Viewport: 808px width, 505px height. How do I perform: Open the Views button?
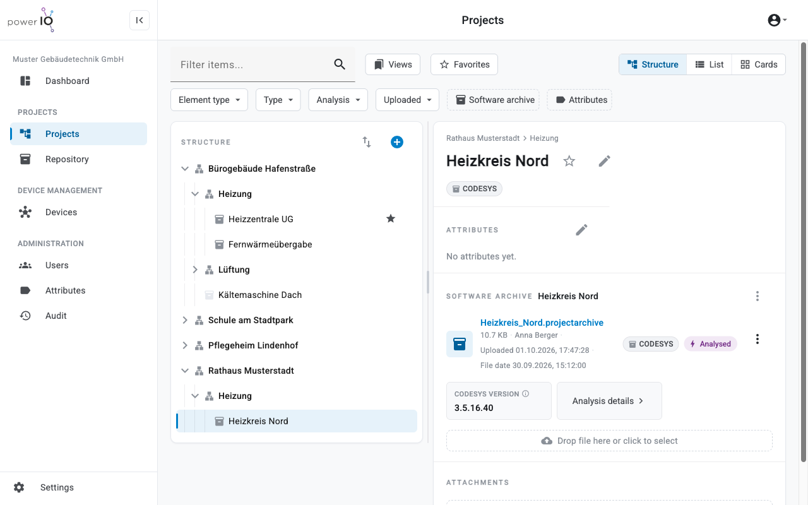tap(393, 64)
